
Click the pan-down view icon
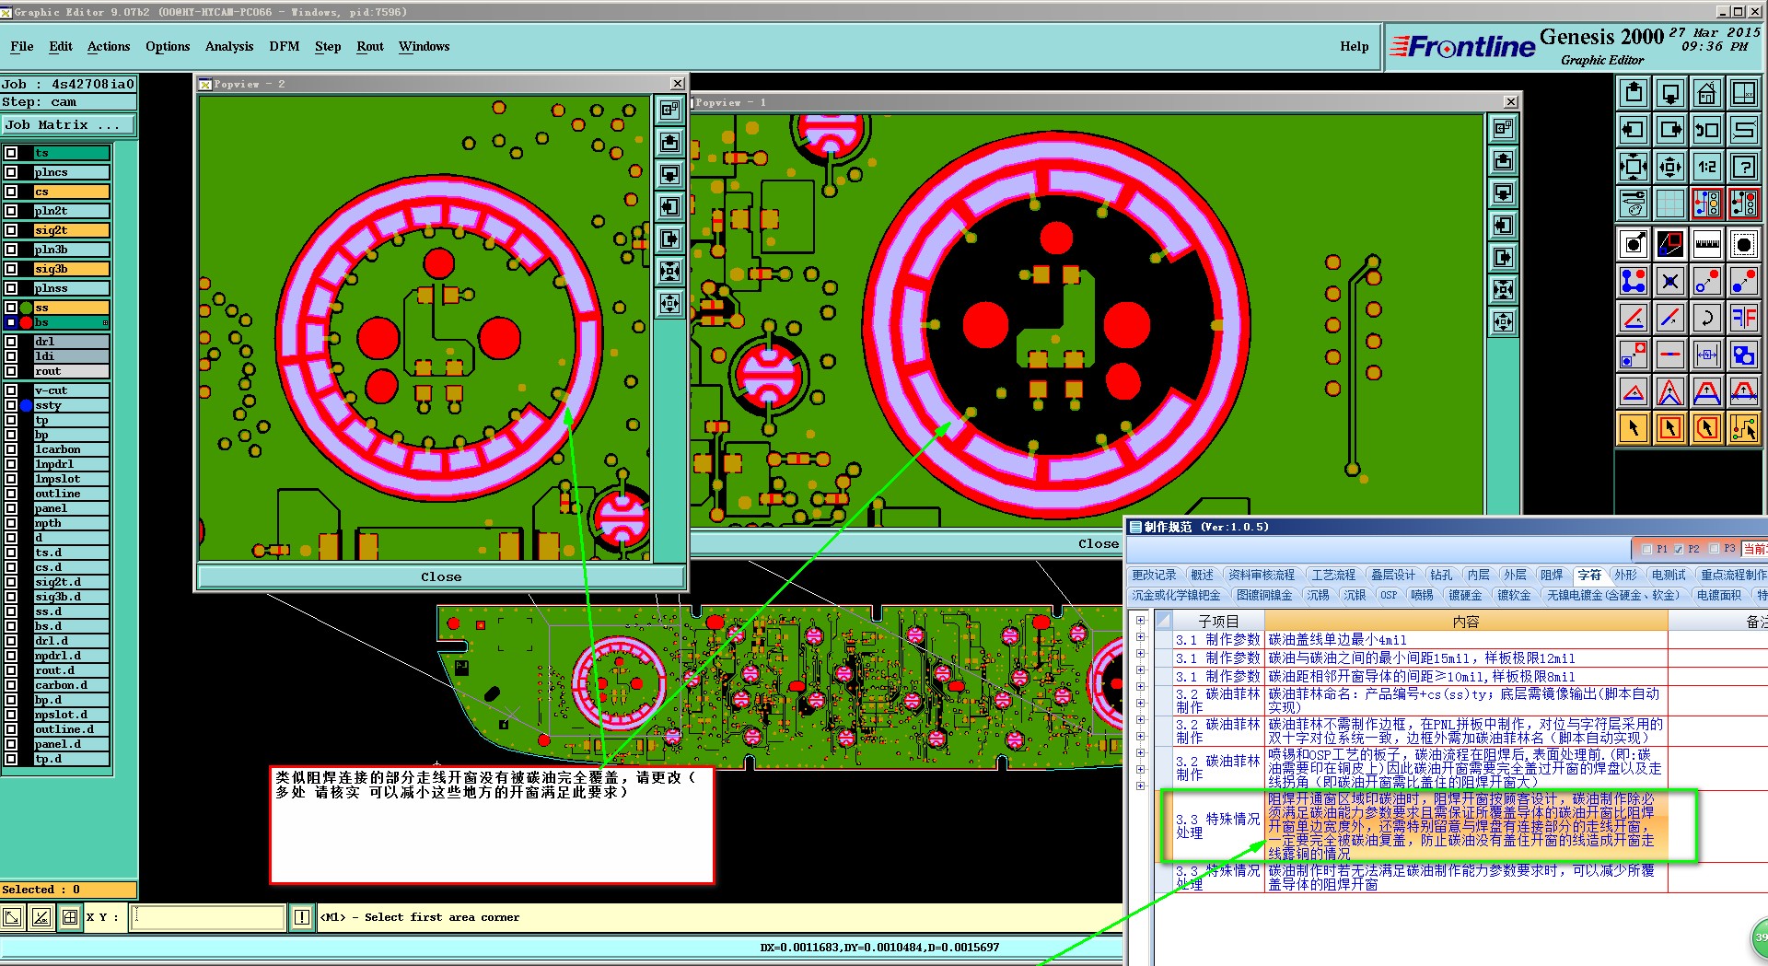point(1670,93)
